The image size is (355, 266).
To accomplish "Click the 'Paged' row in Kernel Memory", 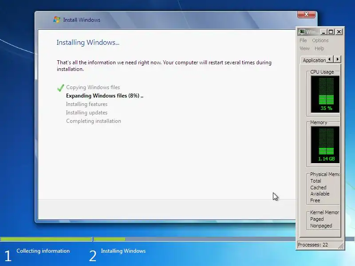I will tap(317, 219).
